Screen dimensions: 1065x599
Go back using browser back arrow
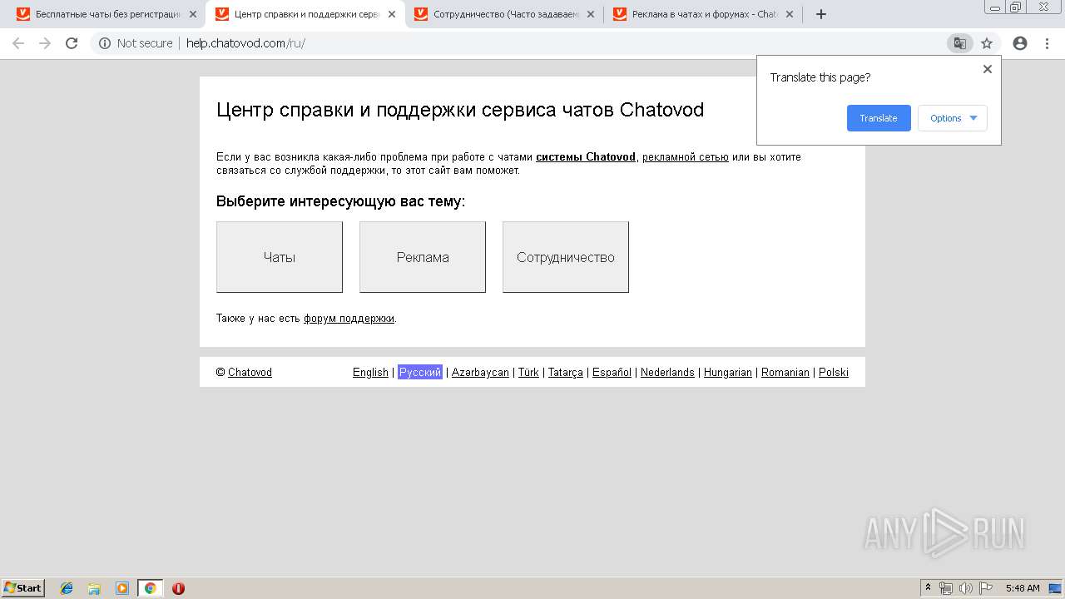point(17,43)
